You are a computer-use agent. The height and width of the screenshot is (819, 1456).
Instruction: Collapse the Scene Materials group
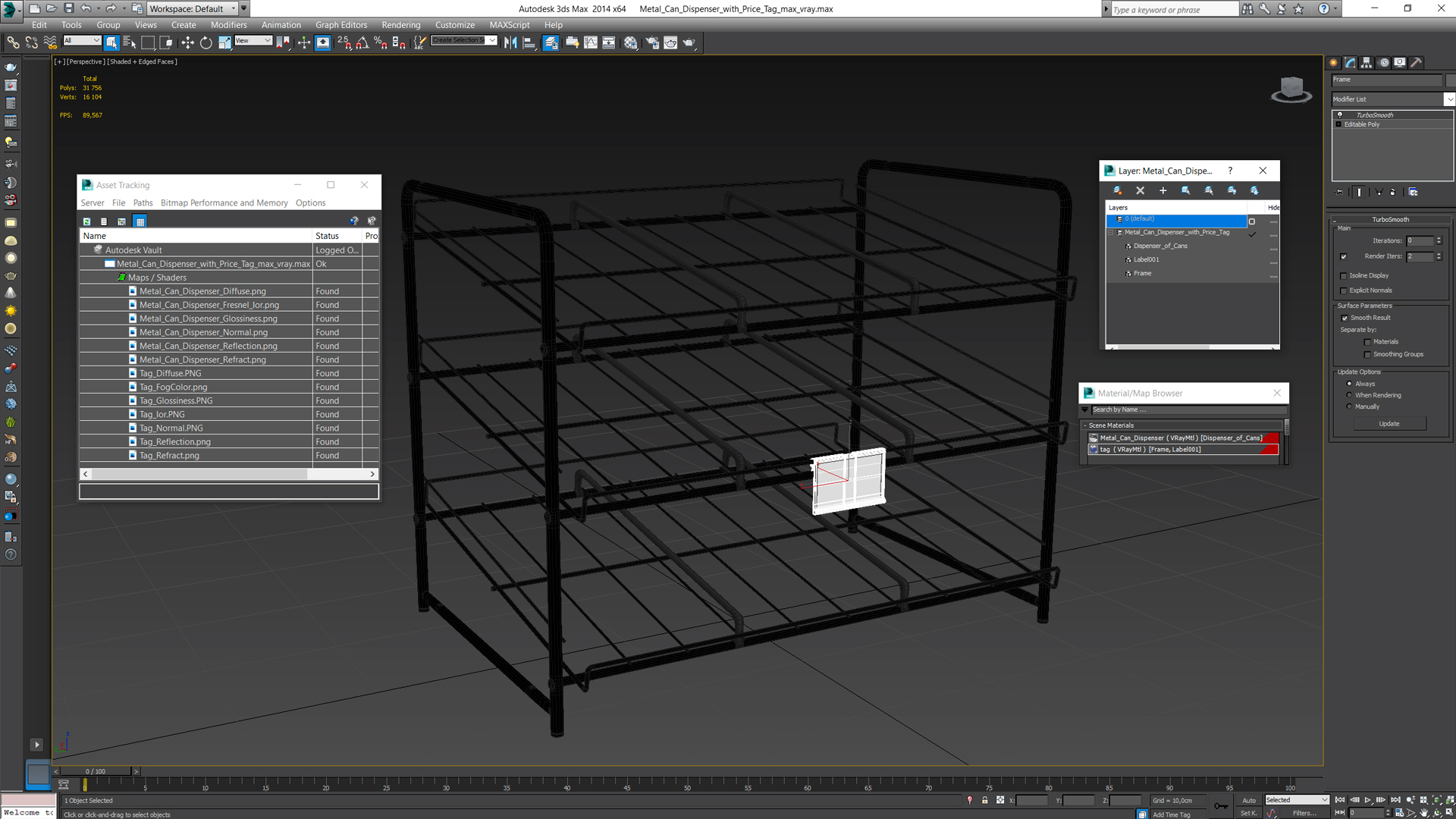[x=1085, y=425]
